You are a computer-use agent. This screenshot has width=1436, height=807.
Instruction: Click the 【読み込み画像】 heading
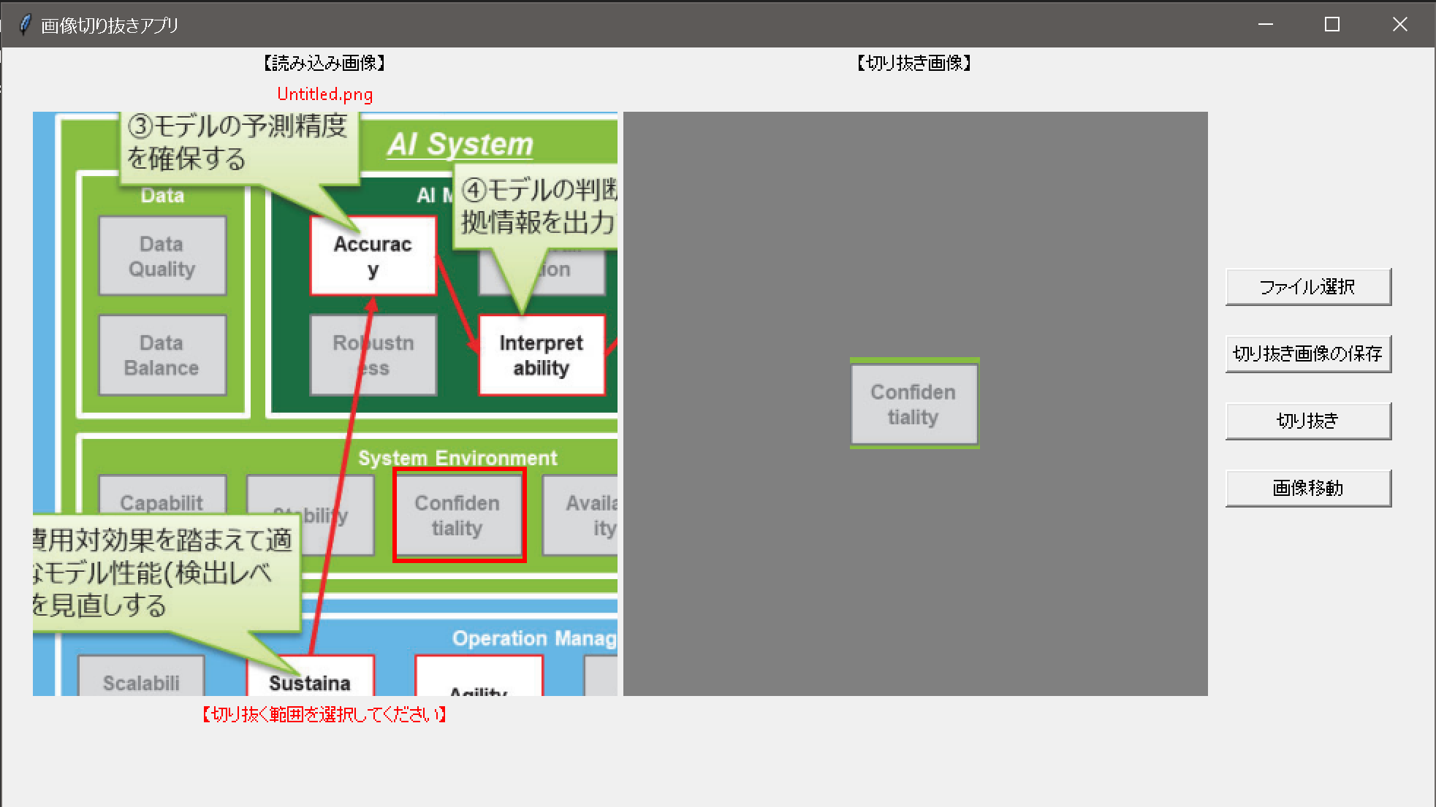click(x=324, y=64)
